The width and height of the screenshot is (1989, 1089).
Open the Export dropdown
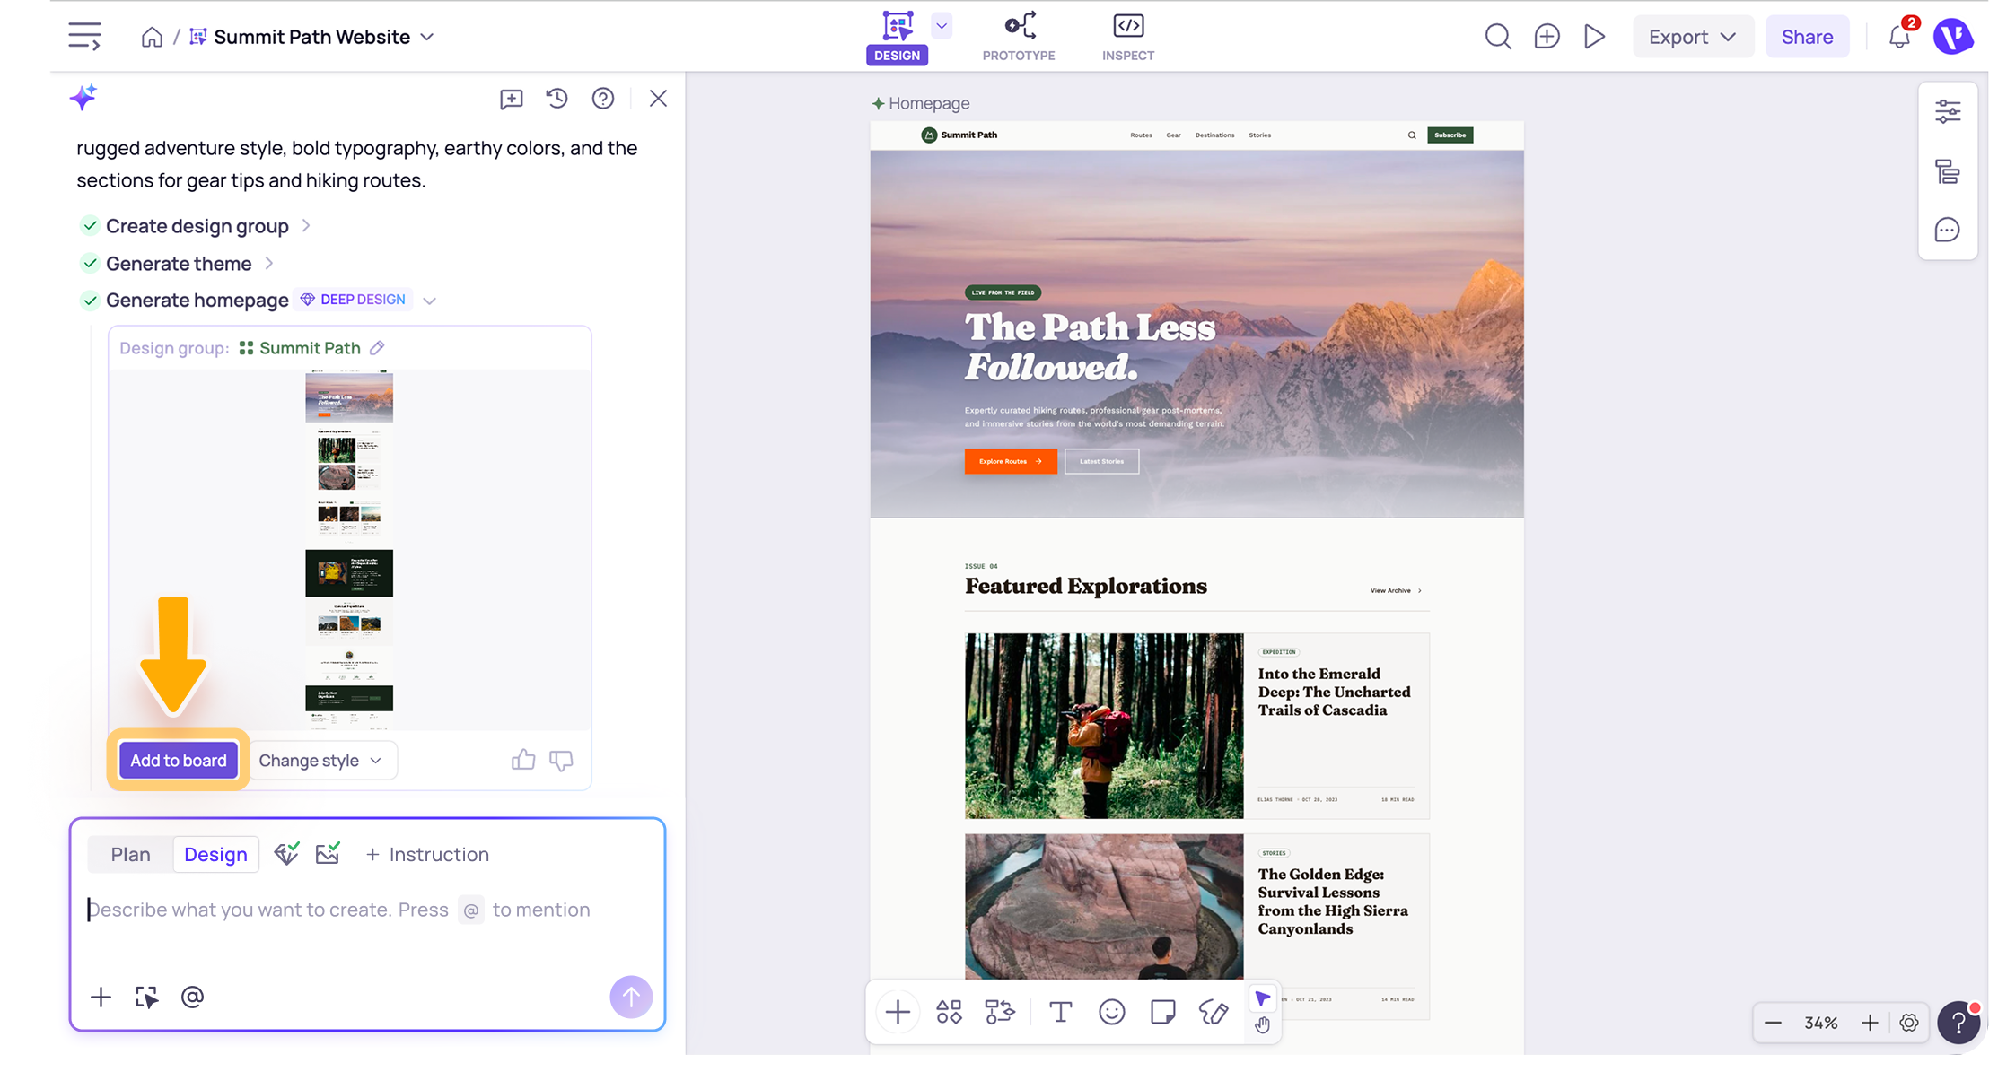pos(1693,37)
